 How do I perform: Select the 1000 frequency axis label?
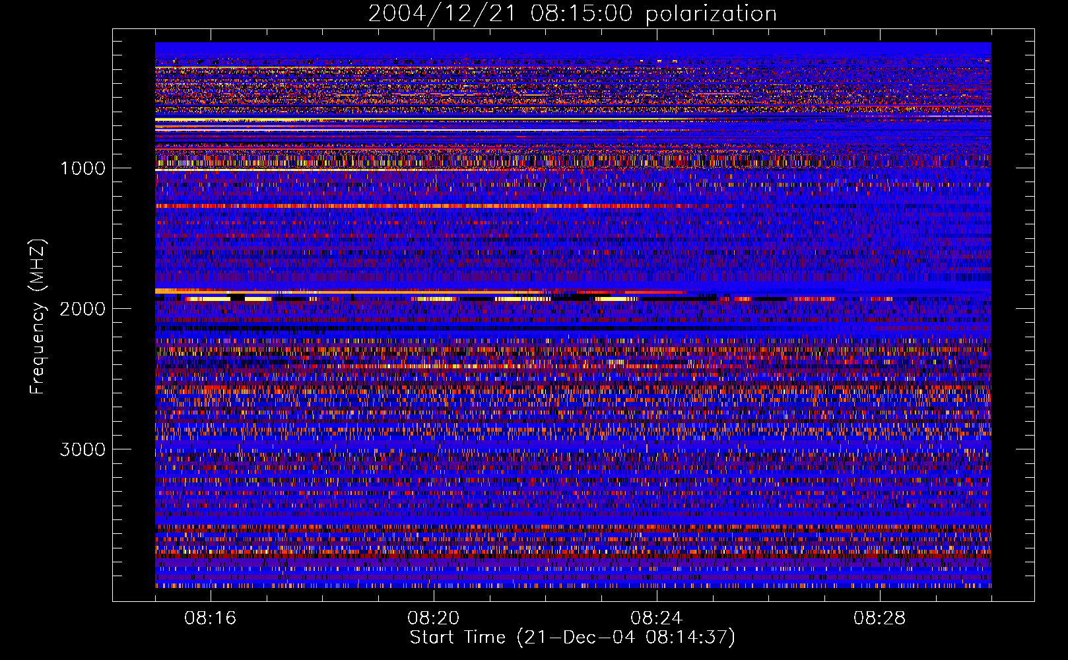pyautogui.click(x=83, y=168)
